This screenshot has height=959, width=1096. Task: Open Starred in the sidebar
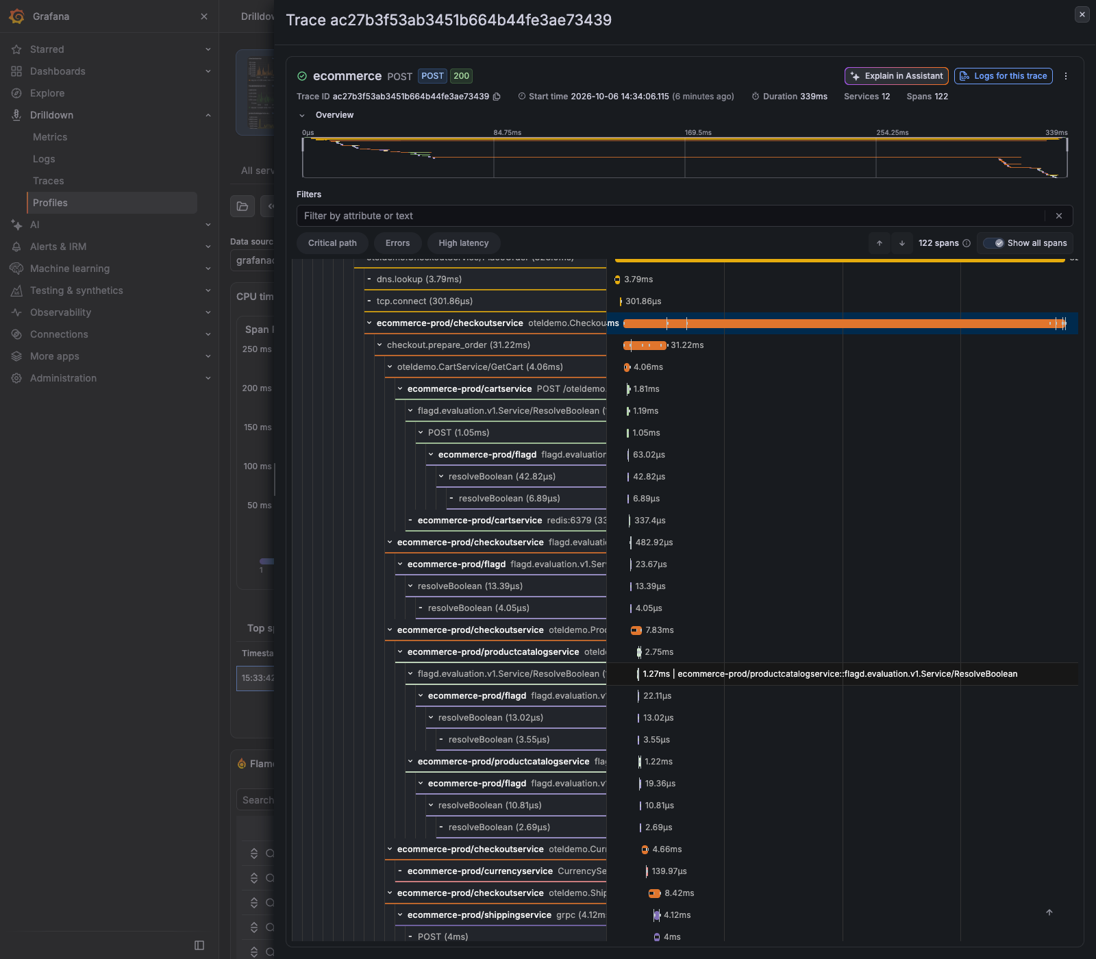tap(47, 49)
